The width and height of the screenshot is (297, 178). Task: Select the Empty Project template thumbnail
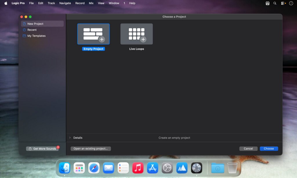(x=93, y=34)
